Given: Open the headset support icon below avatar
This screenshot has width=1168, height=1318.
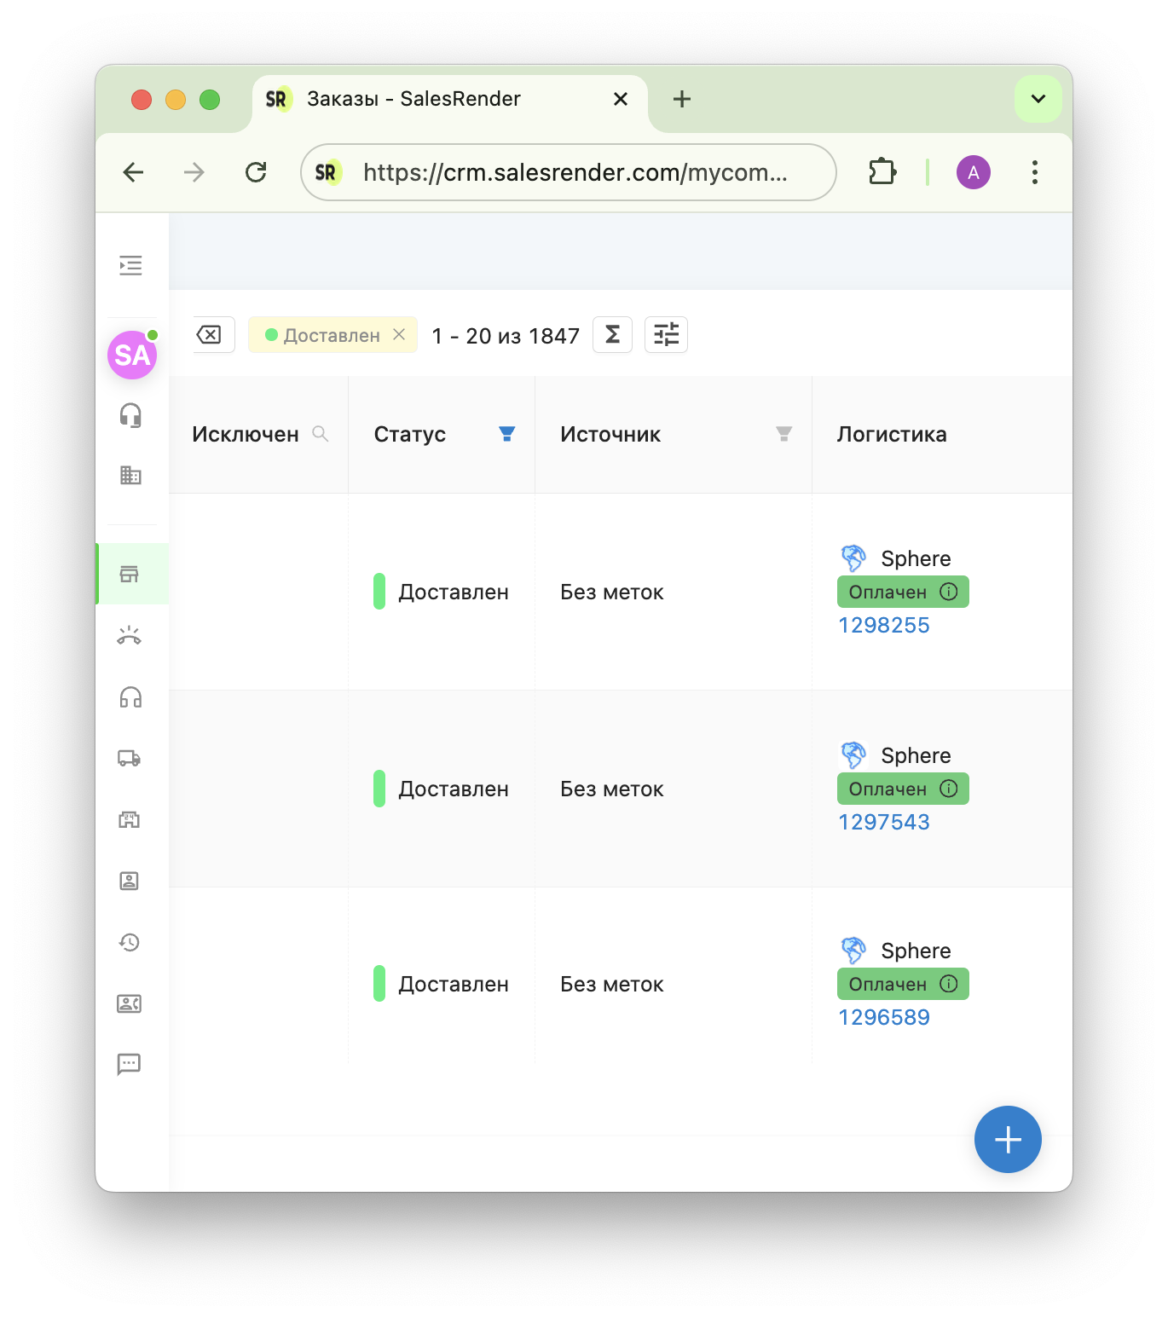Looking at the screenshot, I should pos(130,415).
